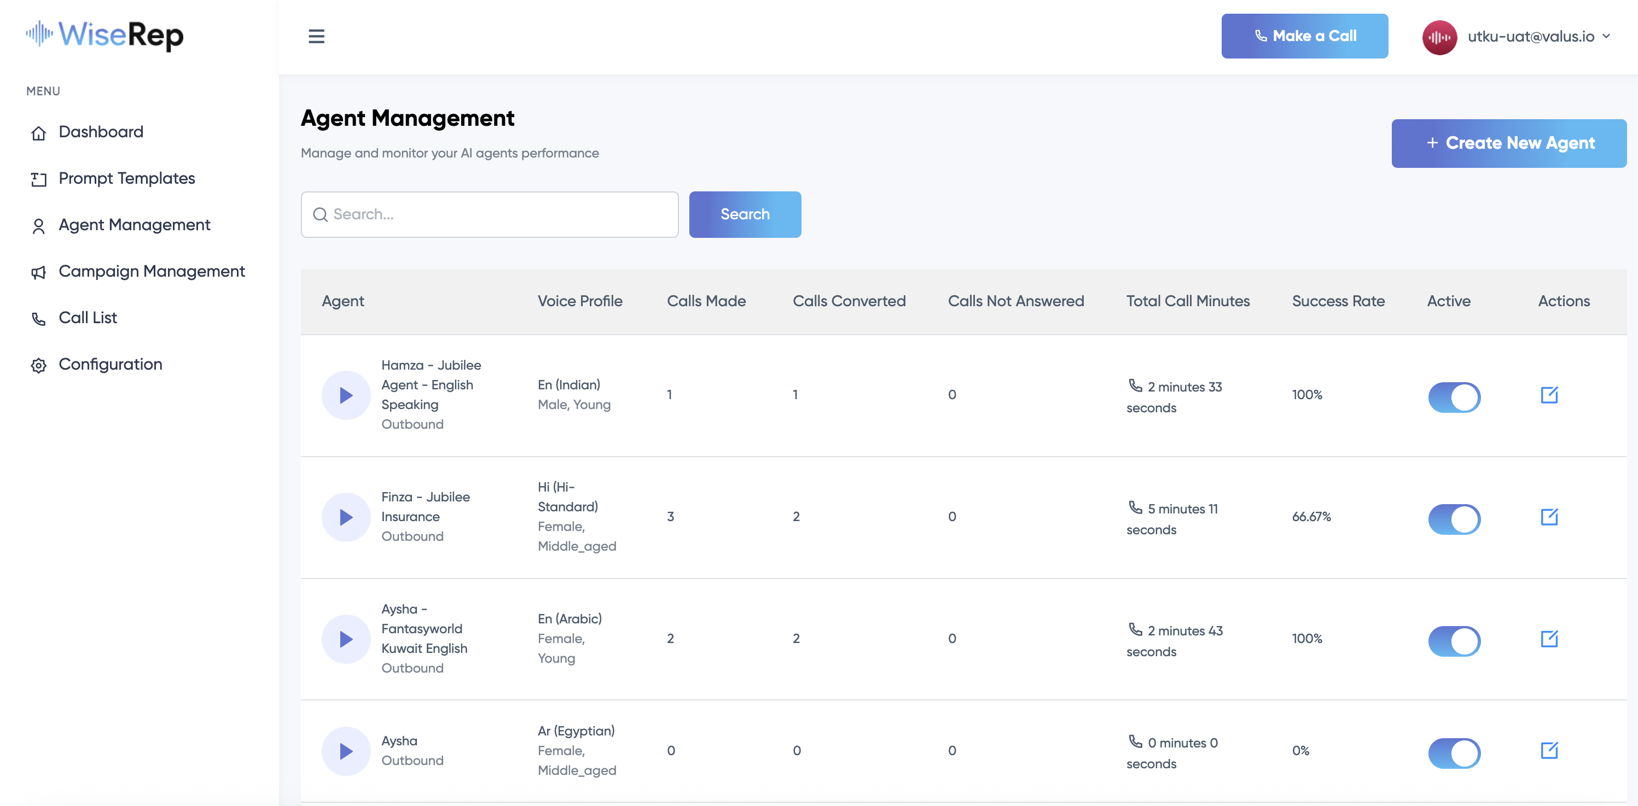Select the user avatar in top bar
The height and width of the screenshot is (806, 1638).
1439,37
